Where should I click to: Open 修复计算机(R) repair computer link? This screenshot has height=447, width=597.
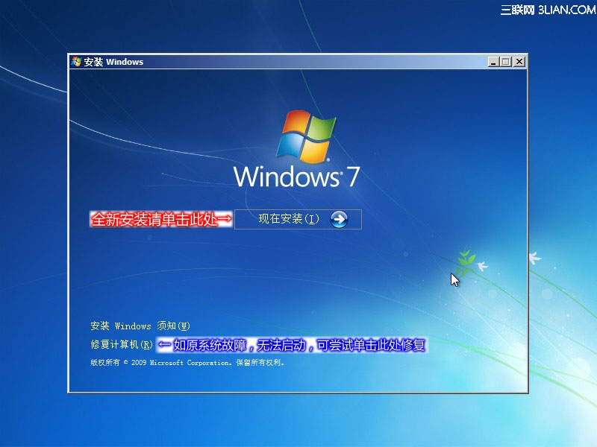point(122,344)
